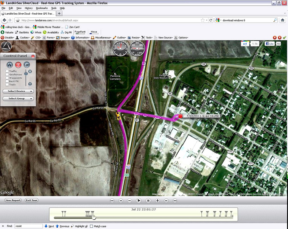Click the timeline scrubber handle
Image resolution: width=288 pixels, height=229 pixels.
coord(94,217)
